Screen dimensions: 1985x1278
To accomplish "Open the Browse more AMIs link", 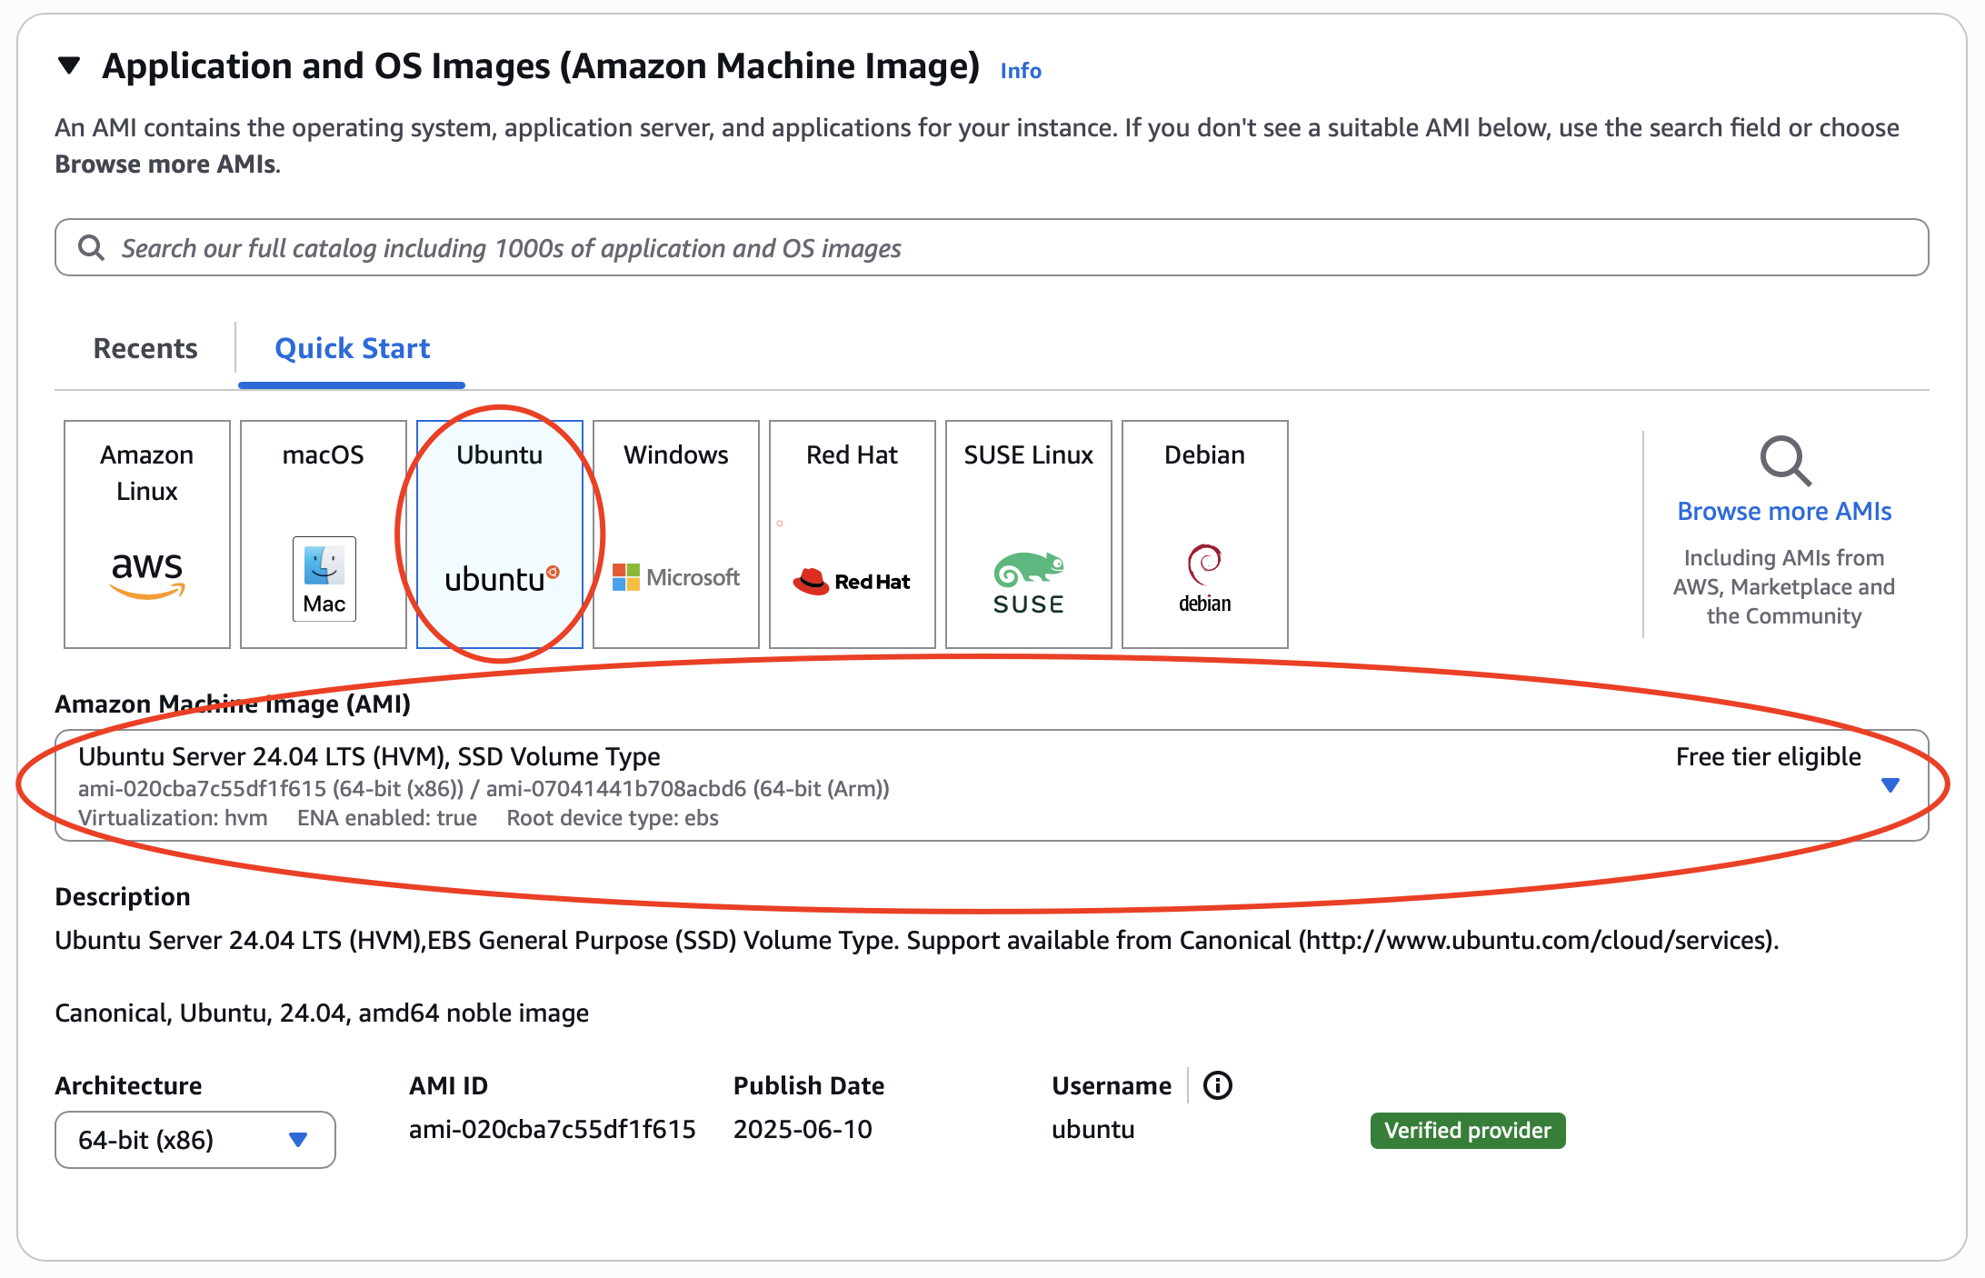I will [x=1784, y=511].
